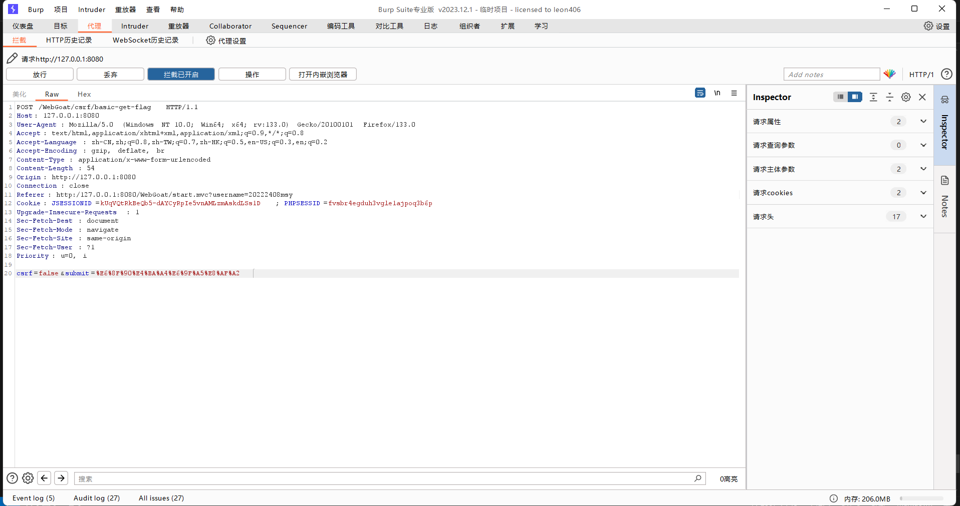960x506 pixels.
Task: Switch to the 扩展 tab
Action: point(508,26)
